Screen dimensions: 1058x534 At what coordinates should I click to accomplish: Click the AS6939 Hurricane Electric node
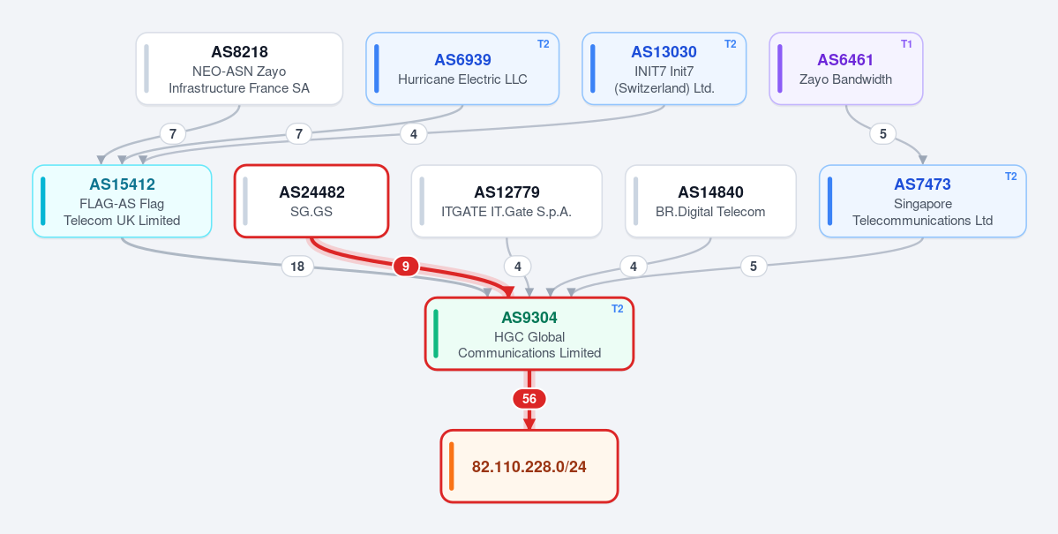[x=462, y=69]
